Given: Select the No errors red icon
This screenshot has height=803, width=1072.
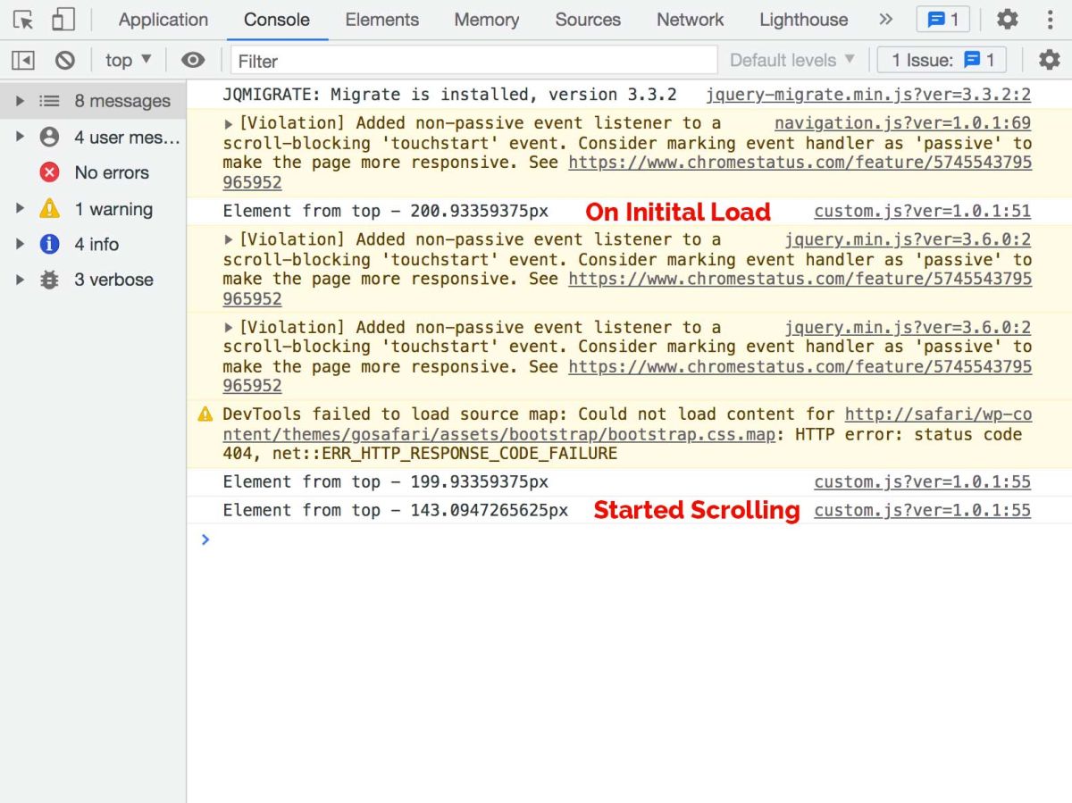Looking at the screenshot, I should pyautogui.click(x=50, y=172).
